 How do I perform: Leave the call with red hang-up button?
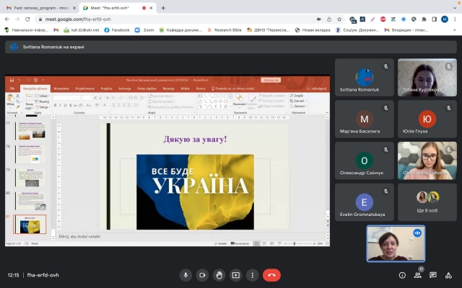272,275
